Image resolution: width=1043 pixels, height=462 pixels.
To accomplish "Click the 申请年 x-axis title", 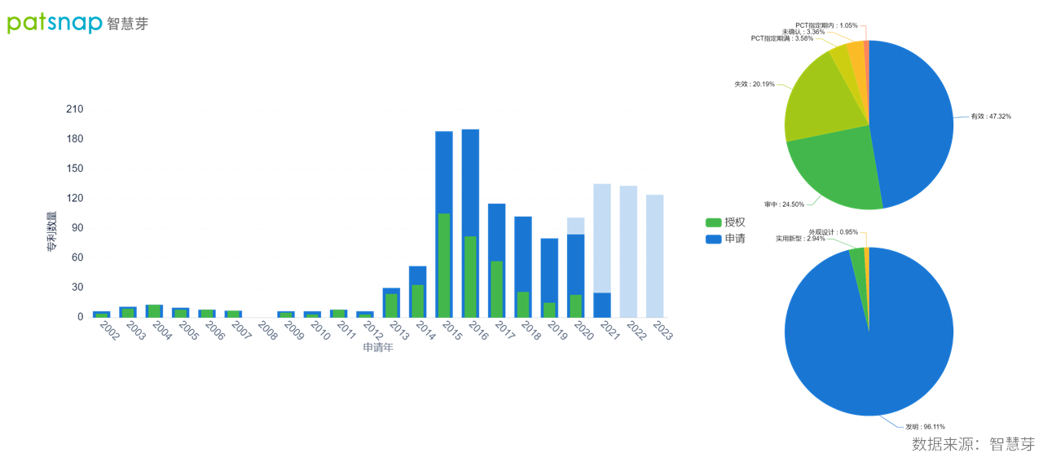I will [377, 348].
